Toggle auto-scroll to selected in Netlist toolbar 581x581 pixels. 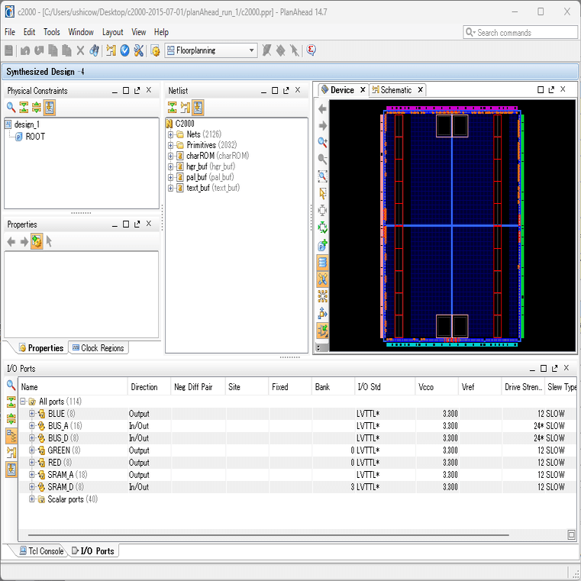tap(198, 107)
